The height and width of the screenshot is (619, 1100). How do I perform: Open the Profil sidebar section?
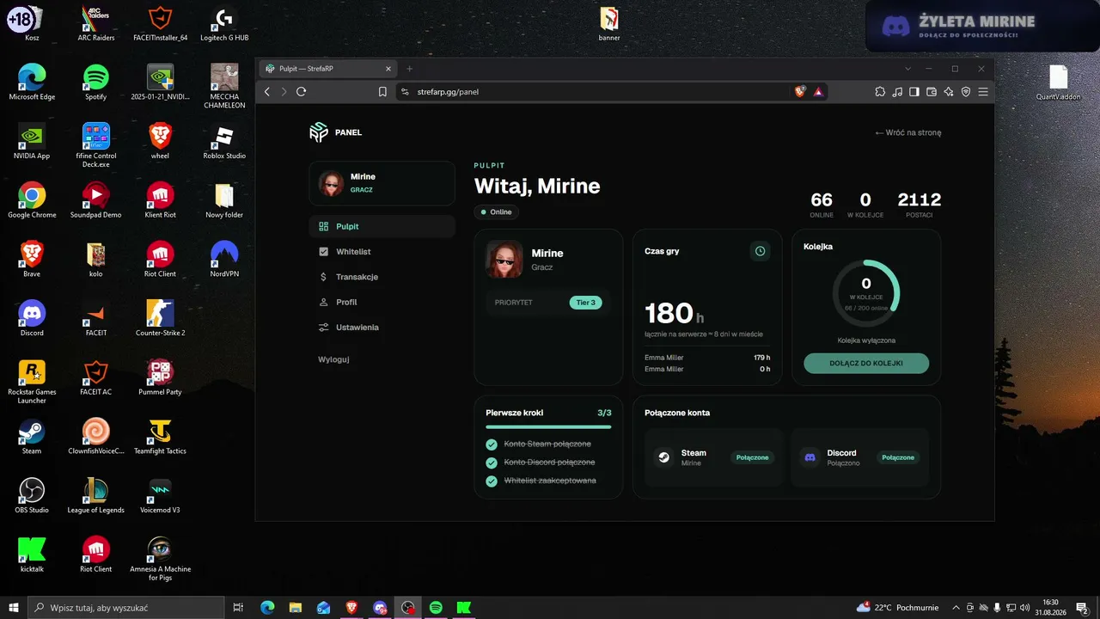click(x=382, y=302)
